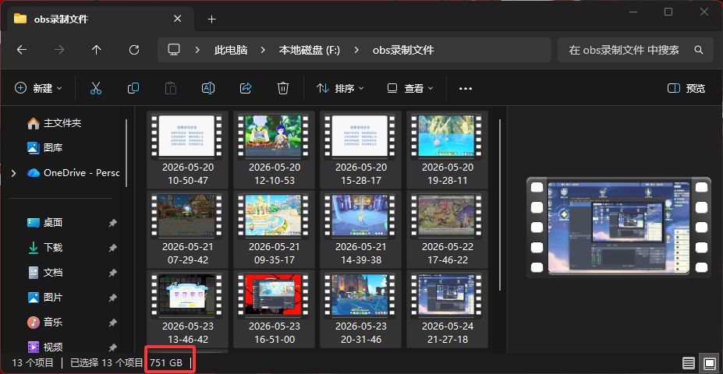Click 本地磁盘 (F:) in the breadcrumb
This screenshot has width=723, height=374.
click(310, 50)
